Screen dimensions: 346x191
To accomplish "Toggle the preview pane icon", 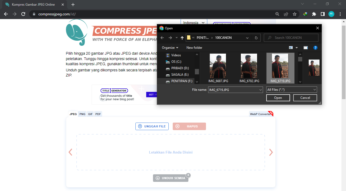I will (306, 48).
